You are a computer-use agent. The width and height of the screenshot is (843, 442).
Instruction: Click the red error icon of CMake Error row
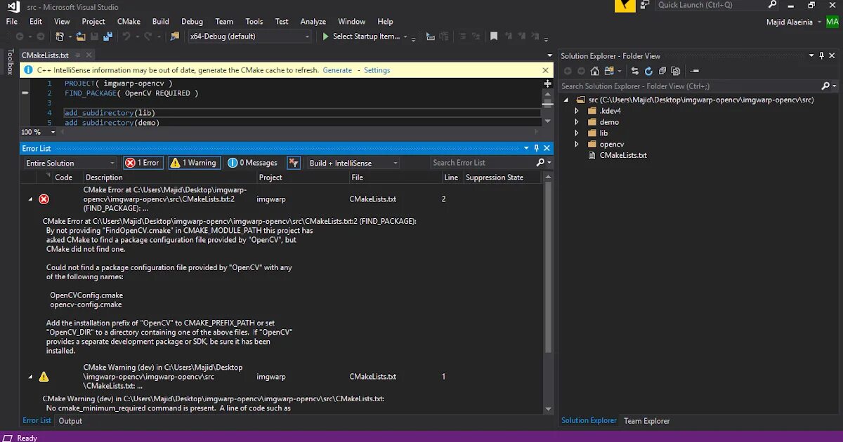point(44,199)
